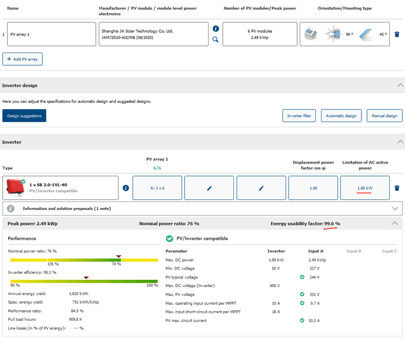Start Automatic design
Viewport: 405px width, 338px height.
[341, 116]
